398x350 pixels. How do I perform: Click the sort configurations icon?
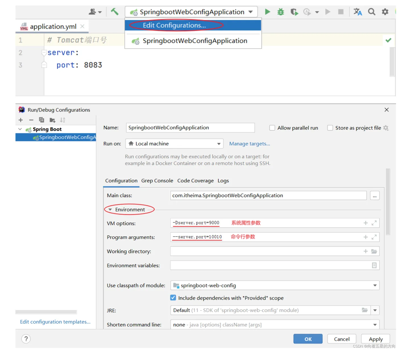63,120
